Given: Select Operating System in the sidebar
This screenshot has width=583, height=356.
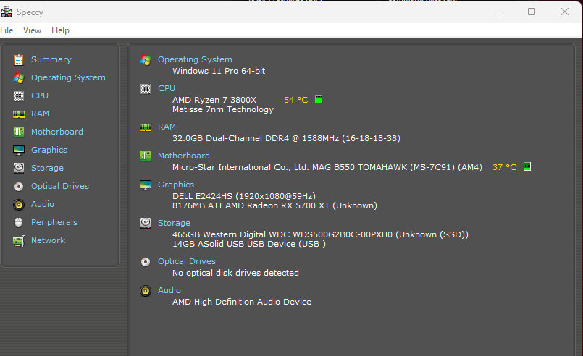Looking at the screenshot, I should tap(68, 77).
